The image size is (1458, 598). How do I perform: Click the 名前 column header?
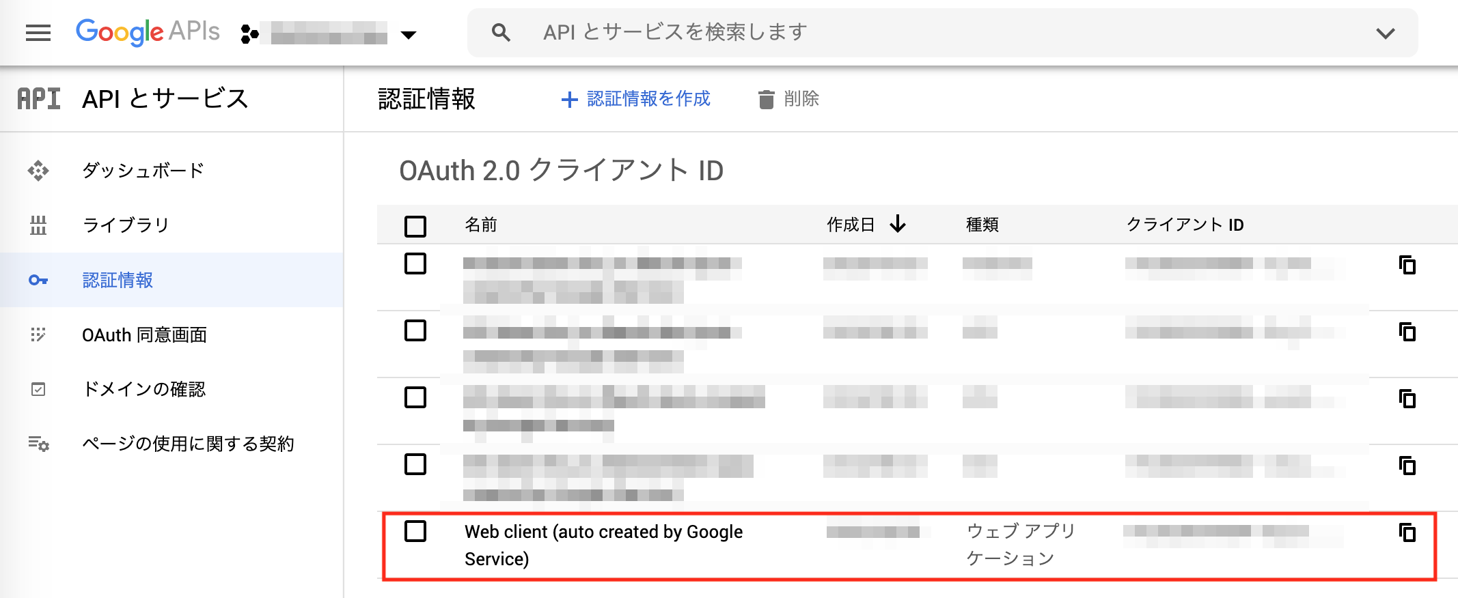click(481, 225)
